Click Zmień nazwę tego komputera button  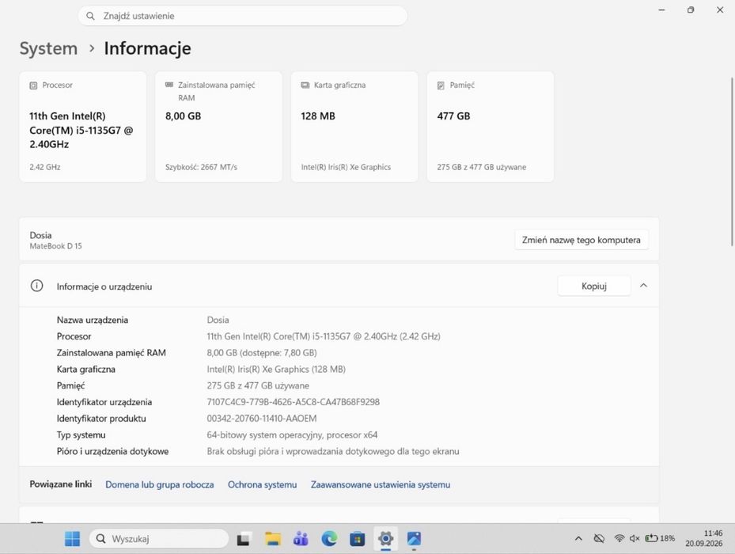(582, 240)
